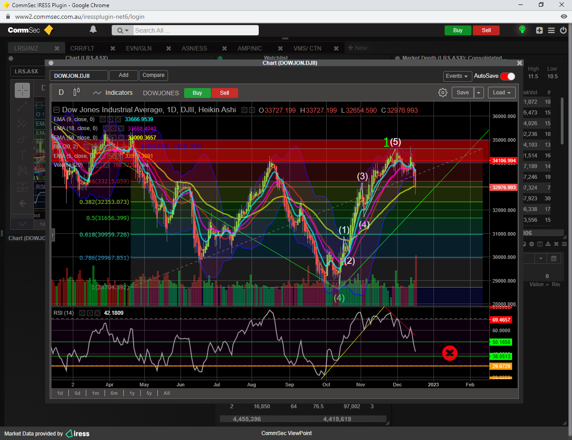Set chart range to 5y
This screenshot has width=572, height=440.
(x=149, y=393)
